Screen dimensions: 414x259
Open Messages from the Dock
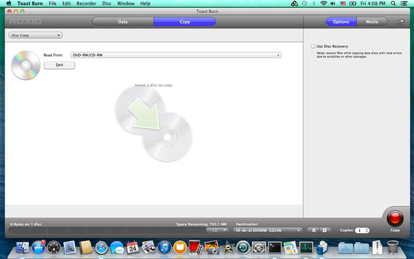[117, 248]
